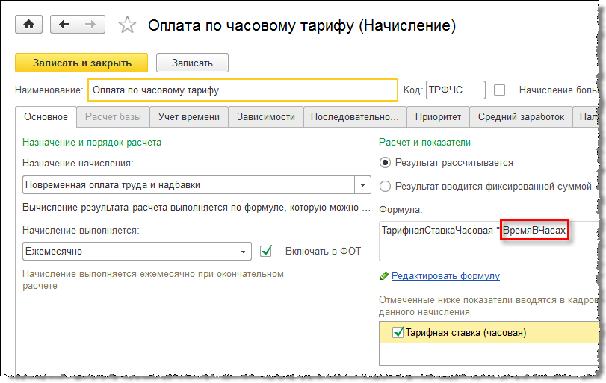Go forward with the right arrow
This screenshot has width=606, height=383.
[x=90, y=25]
